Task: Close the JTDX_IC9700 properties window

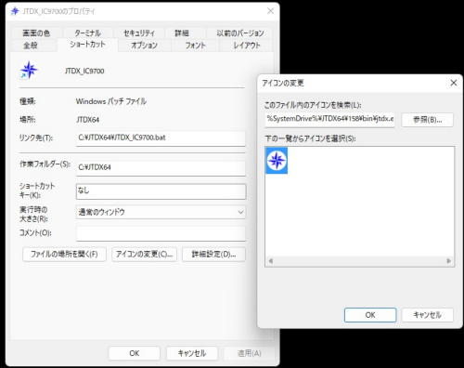Action: pyautogui.click(x=270, y=11)
